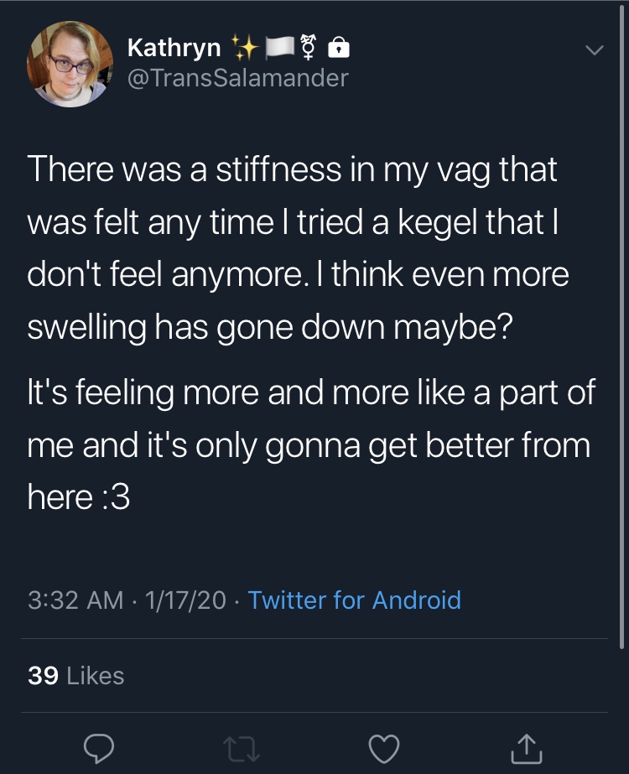The image size is (629, 774).
Task: Open the Twitter for Android link
Action: [354, 600]
